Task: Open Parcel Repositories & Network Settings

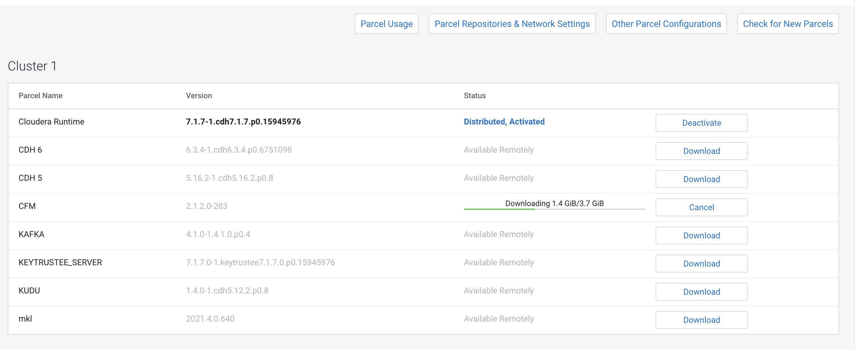Action: coord(512,24)
